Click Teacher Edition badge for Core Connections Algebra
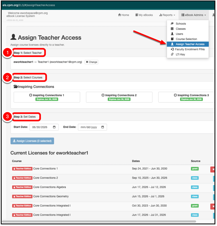The image size is (217, 226). coord(22,188)
